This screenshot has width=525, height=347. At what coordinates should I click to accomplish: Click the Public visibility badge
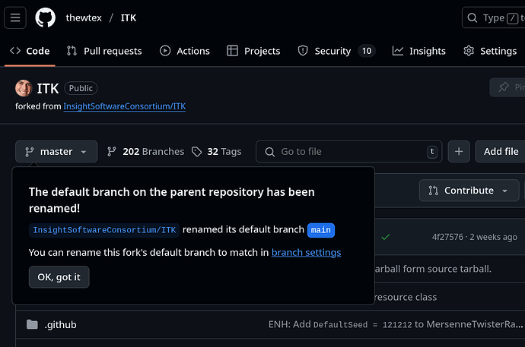pyautogui.click(x=81, y=88)
